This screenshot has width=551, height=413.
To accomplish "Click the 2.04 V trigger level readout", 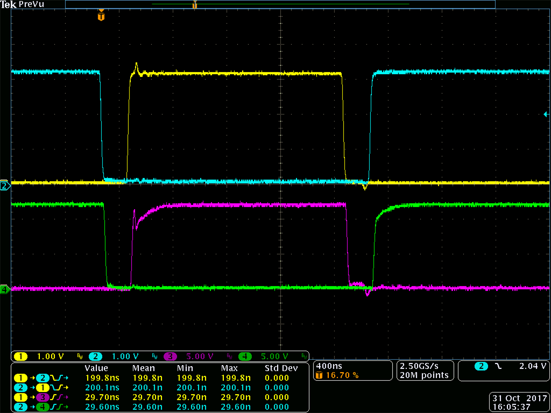I will click(x=532, y=365).
